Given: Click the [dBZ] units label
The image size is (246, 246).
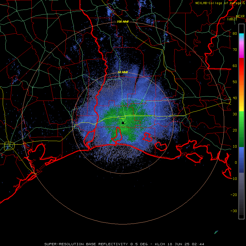Looking at the screenshot, I should click(232, 19).
